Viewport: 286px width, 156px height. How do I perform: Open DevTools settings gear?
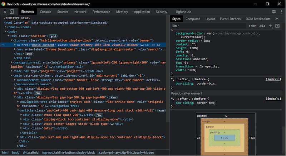274,12
